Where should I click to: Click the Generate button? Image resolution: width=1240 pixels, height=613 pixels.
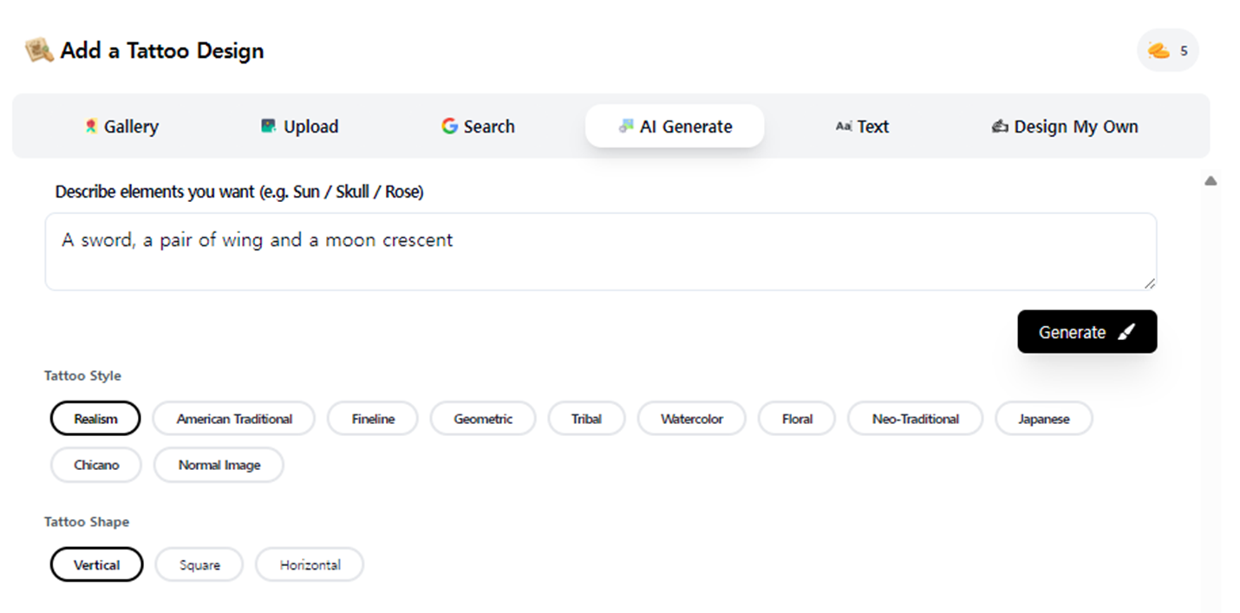tap(1087, 332)
